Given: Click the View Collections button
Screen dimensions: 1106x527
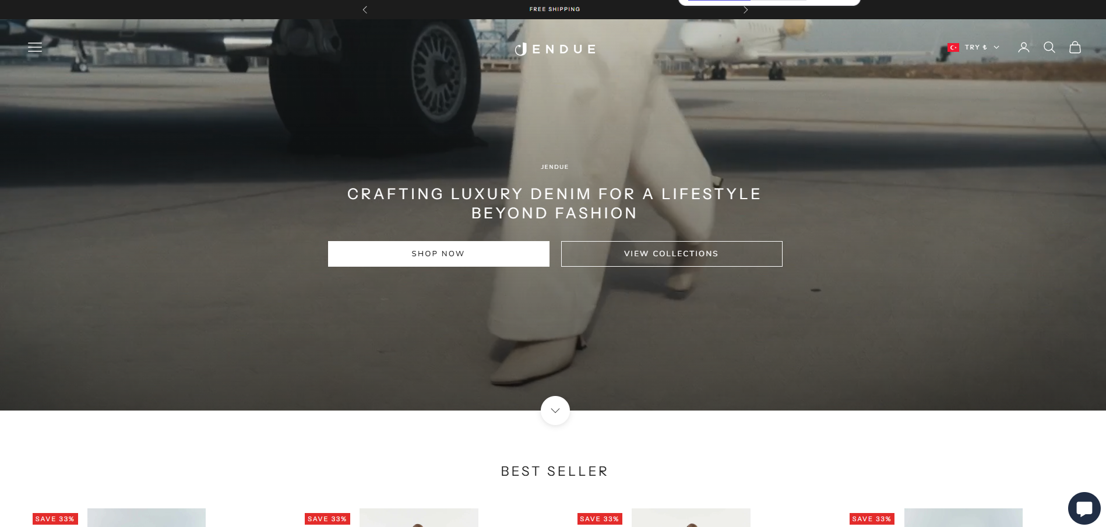Looking at the screenshot, I should point(671,254).
